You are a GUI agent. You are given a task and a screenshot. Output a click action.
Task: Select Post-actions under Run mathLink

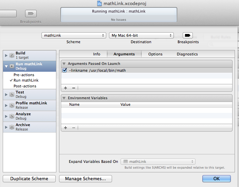click(25, 86)
